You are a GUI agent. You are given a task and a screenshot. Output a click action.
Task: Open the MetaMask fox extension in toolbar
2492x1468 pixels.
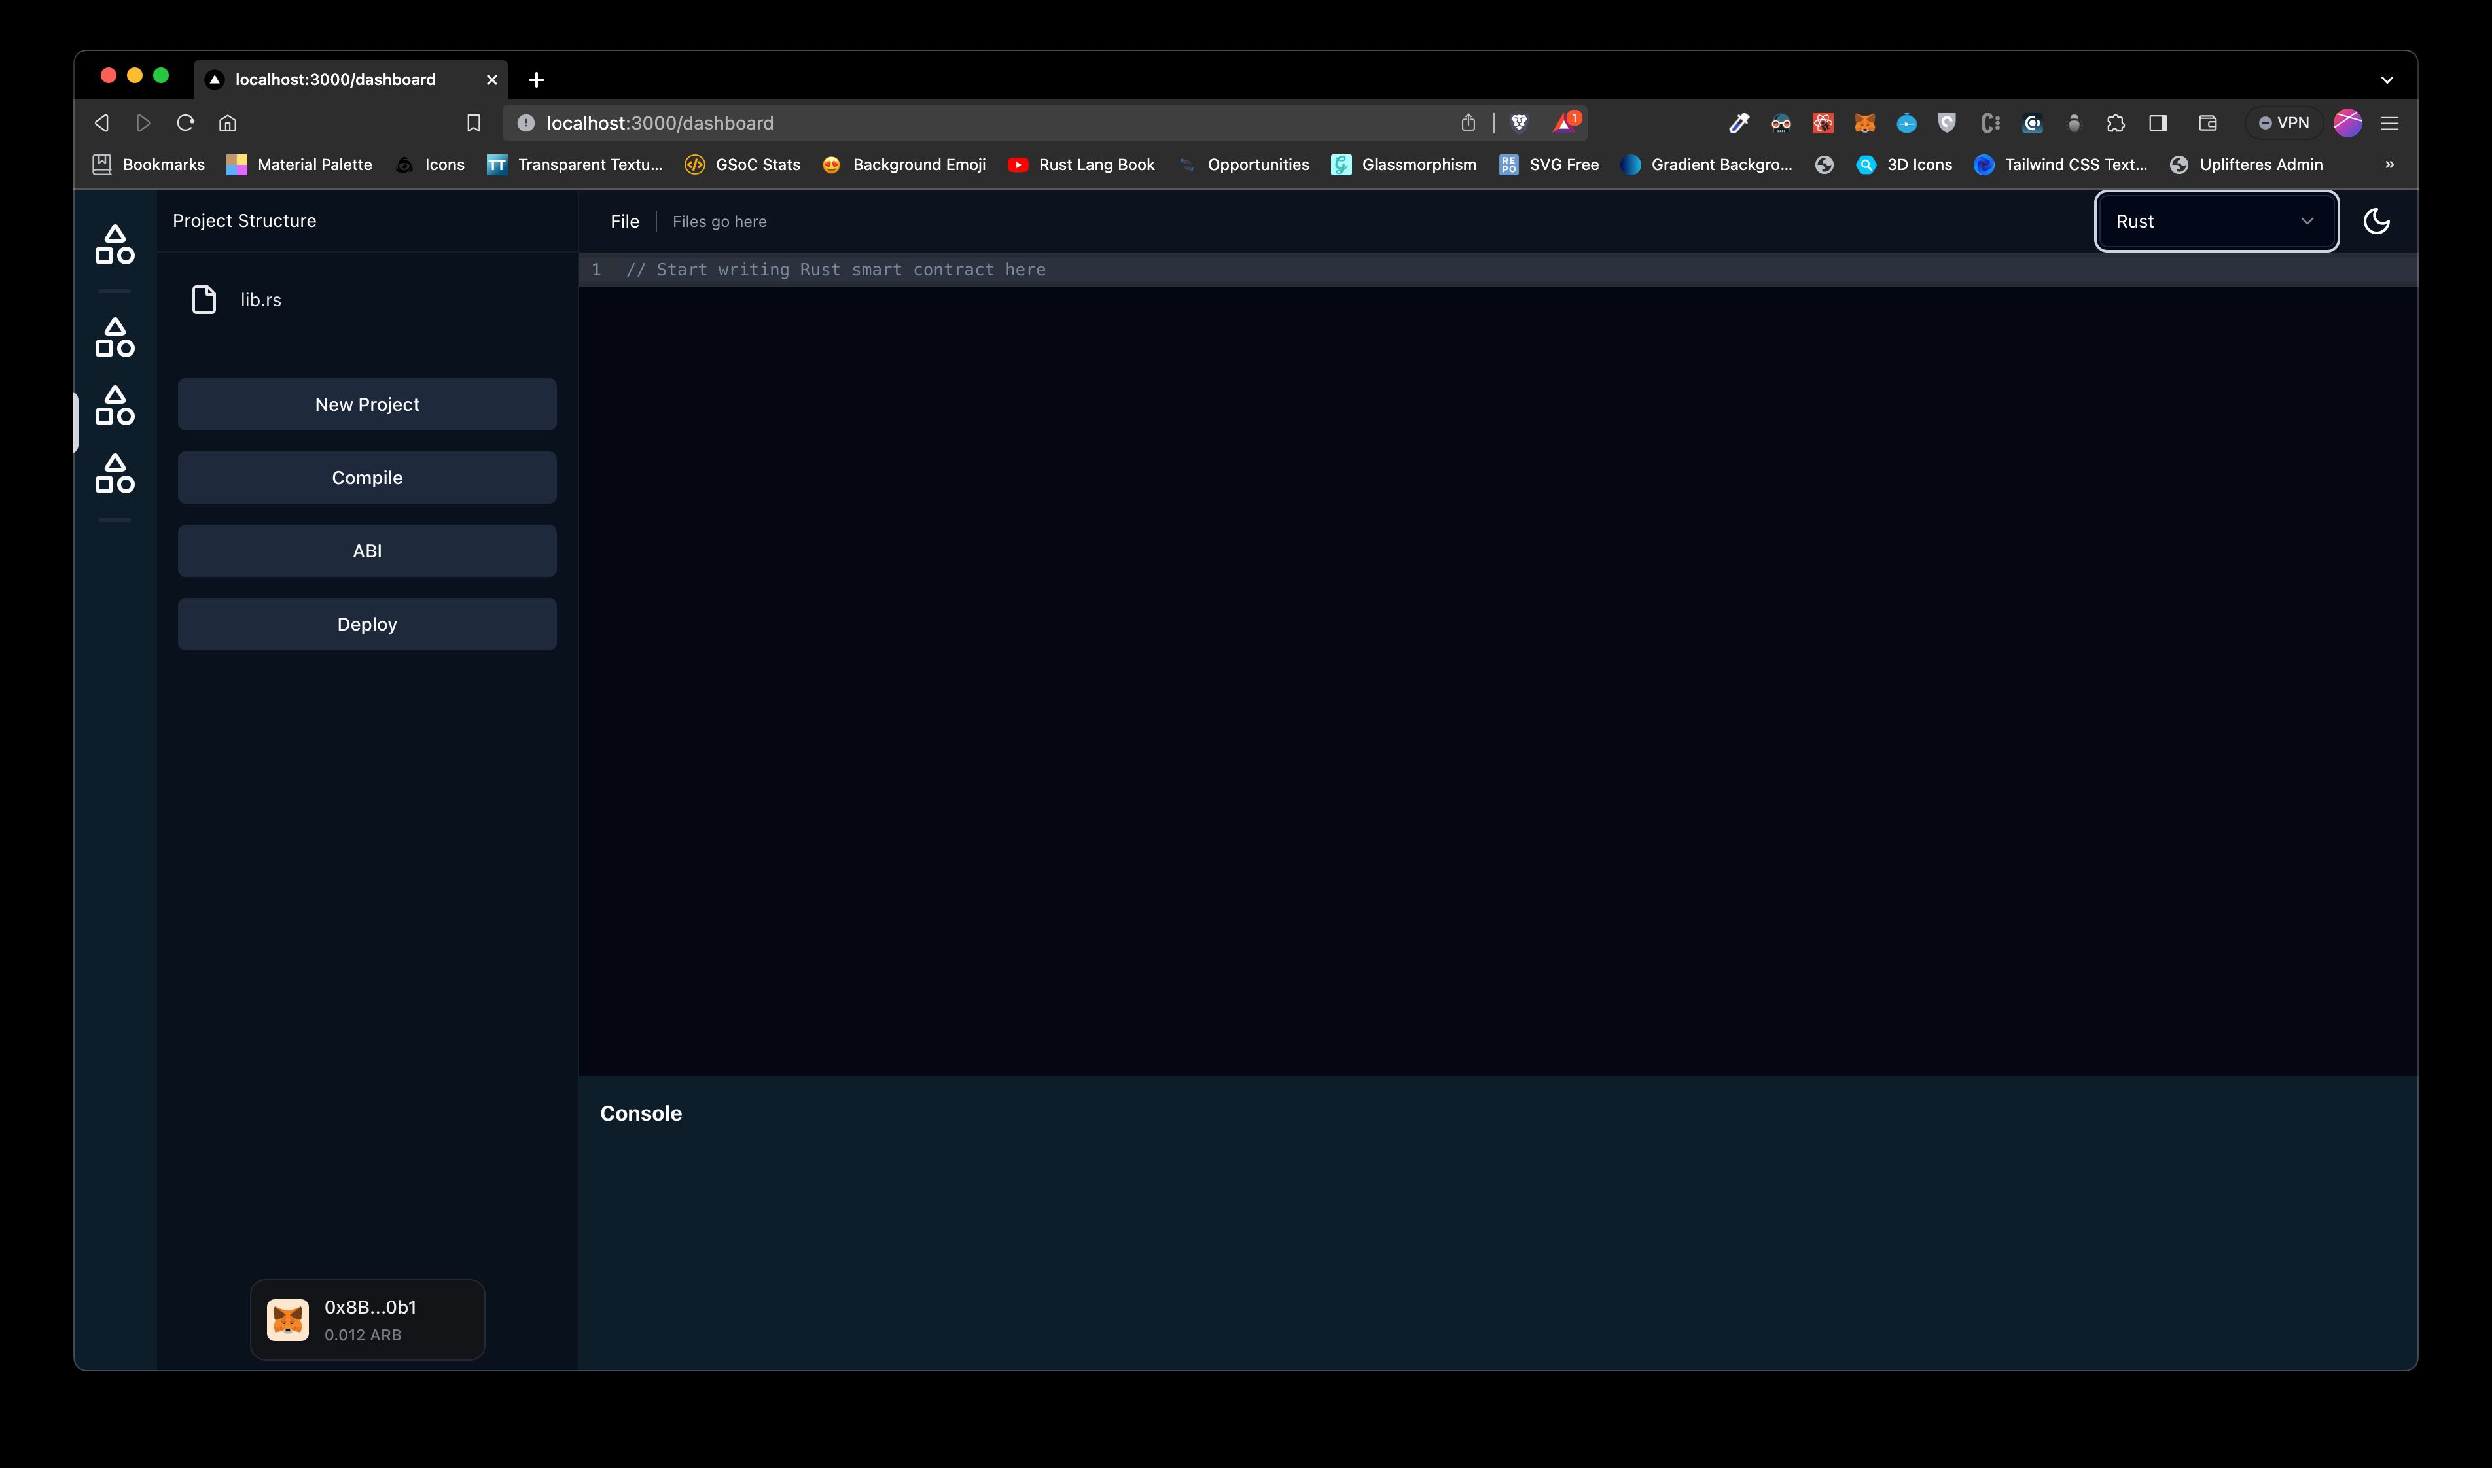(1864, 123)
